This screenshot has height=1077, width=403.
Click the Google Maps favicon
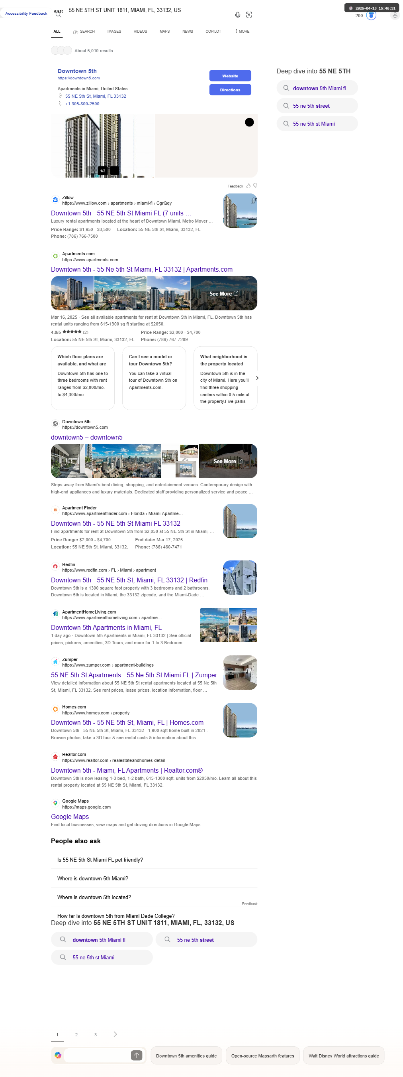pyautogui.click(x=55, y=803)
